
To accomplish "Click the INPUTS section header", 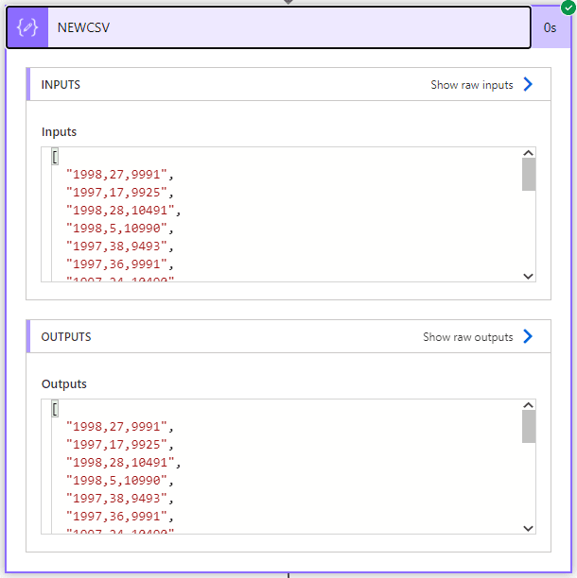I will [x=61, y=85].
